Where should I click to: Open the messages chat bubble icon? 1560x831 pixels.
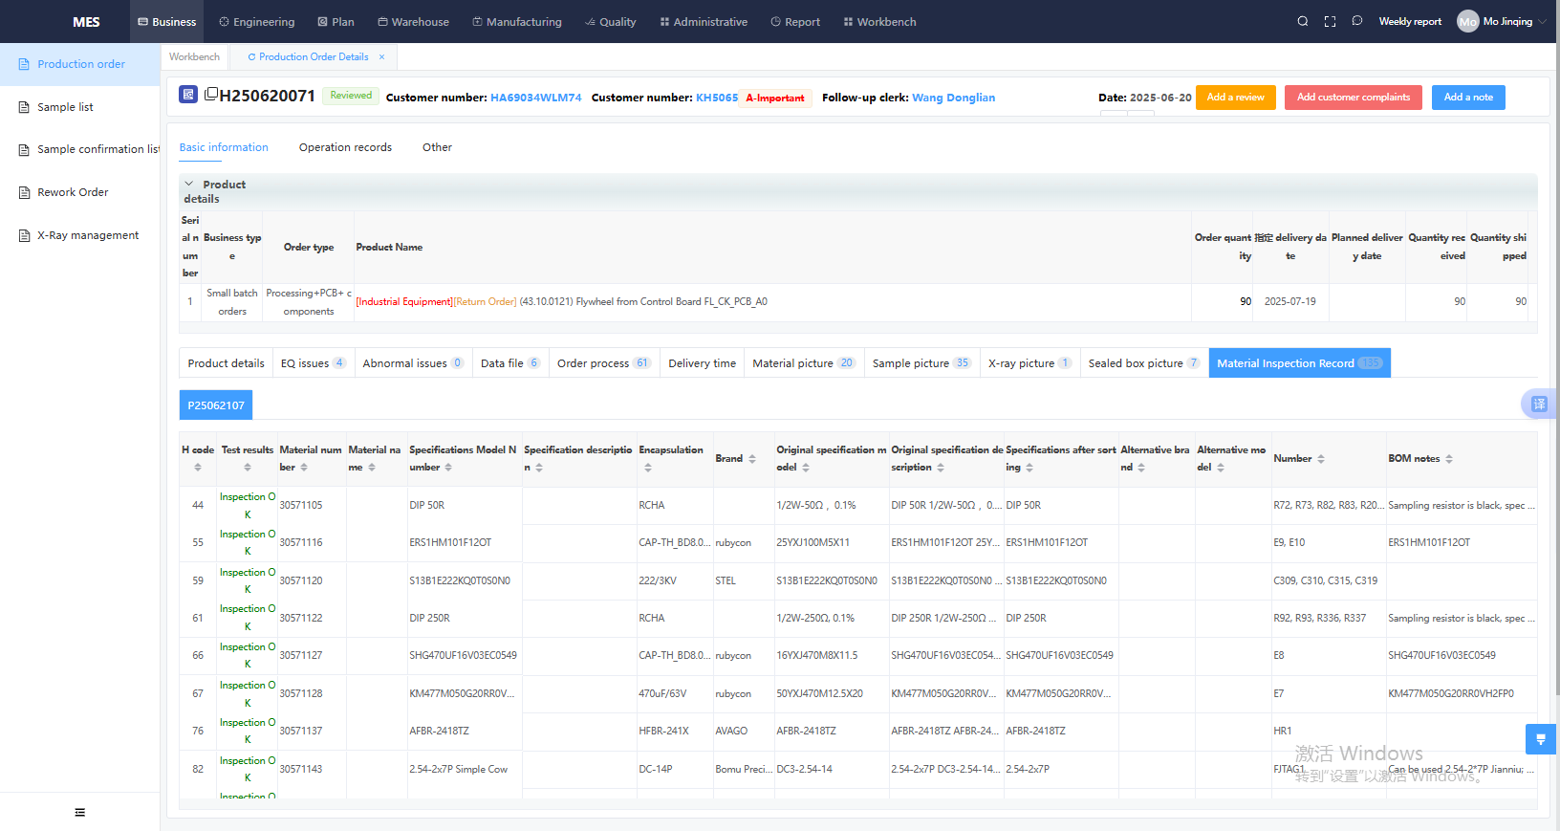pyautogui.click(x=1356, y=21)
